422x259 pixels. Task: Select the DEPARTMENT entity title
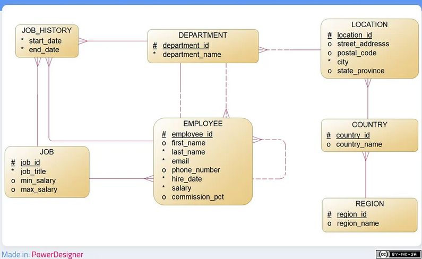203,36
